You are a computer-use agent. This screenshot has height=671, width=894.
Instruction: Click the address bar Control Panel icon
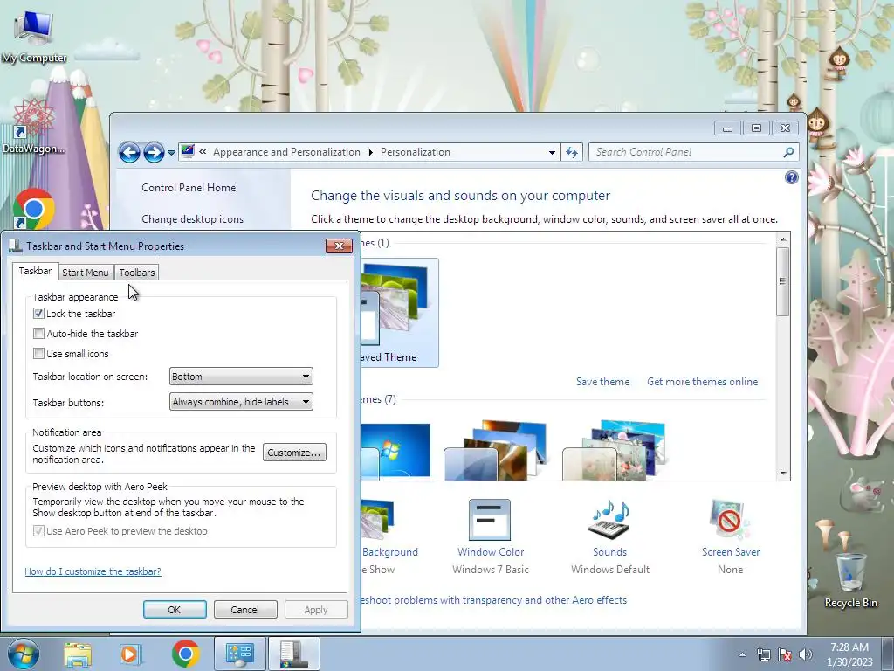pos(188,151)
